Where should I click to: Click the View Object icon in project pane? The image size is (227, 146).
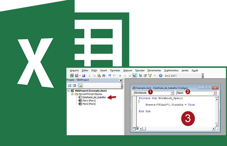[74, 86]
